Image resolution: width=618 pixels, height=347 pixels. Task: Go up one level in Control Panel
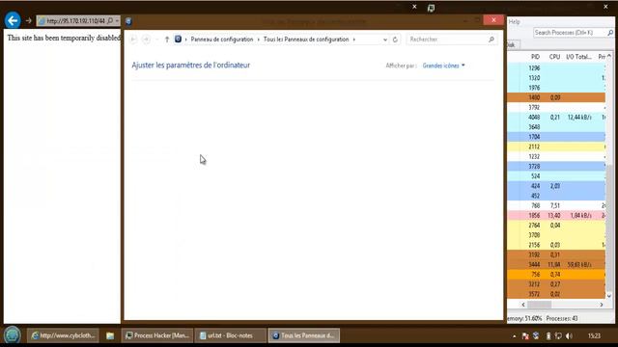167,40
